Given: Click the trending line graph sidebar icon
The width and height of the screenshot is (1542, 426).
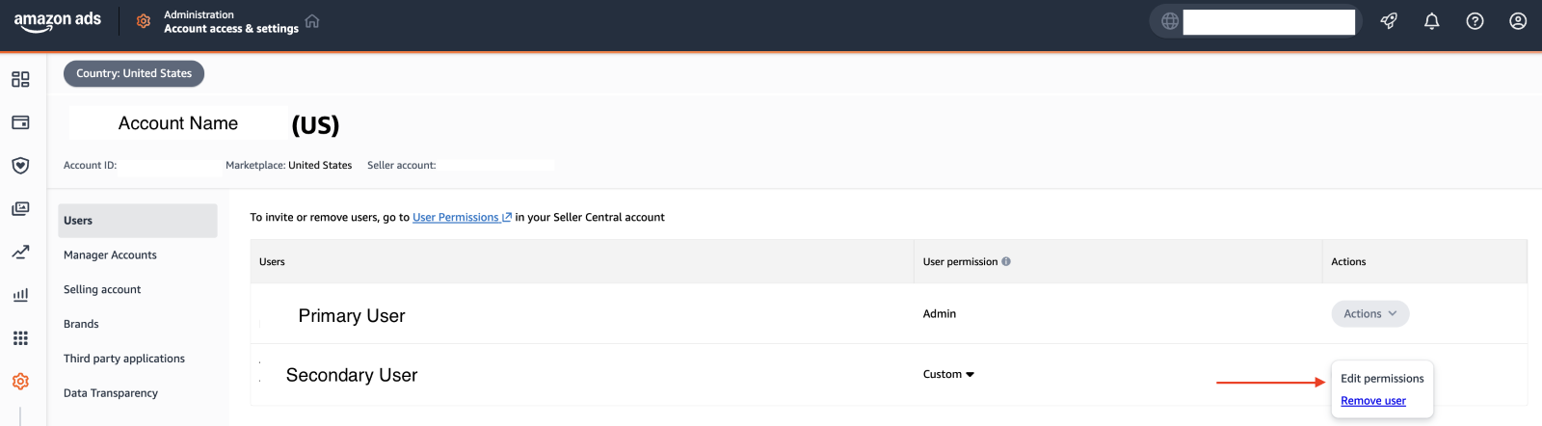Looking at the screenshot, I should tap(20, 253).
